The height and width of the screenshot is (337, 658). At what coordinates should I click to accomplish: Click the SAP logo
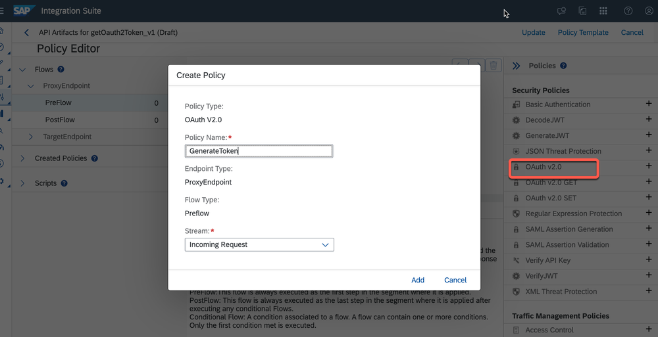pyautogui.click(x=24, y=11)
